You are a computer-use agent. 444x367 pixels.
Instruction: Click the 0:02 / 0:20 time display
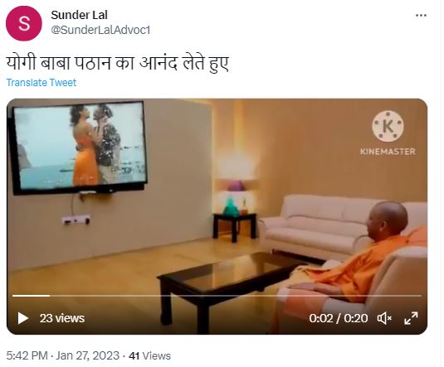click(x=339, y=318)
